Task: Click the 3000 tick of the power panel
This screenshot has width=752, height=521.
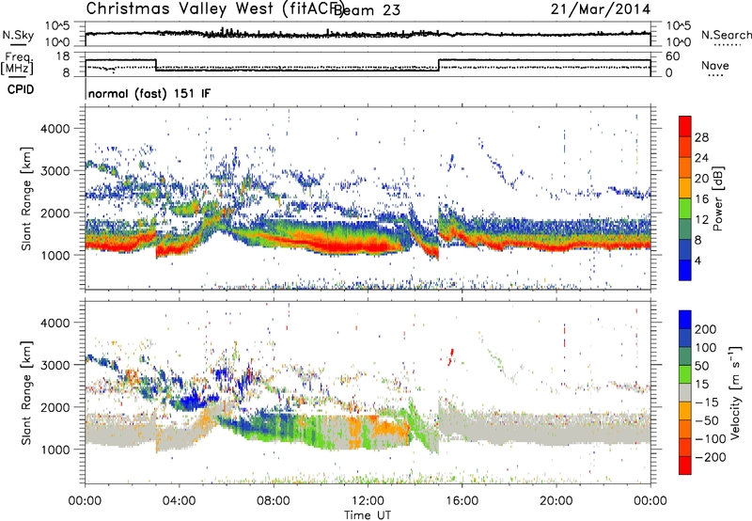Action: (55, 171)
